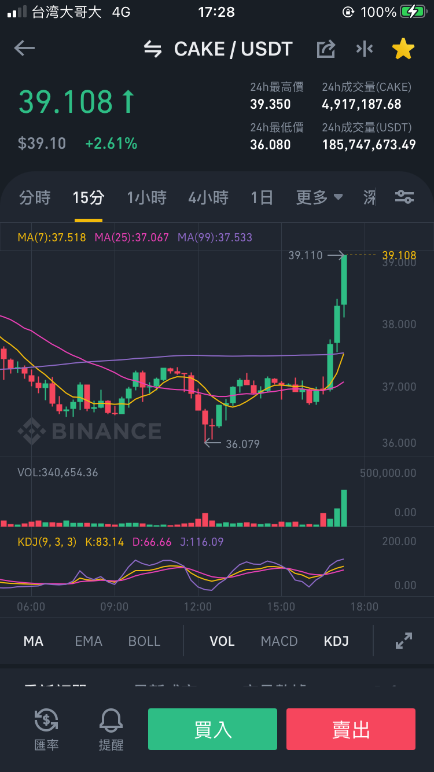Set a price alert with 提醒 bell

click(111, 729)
